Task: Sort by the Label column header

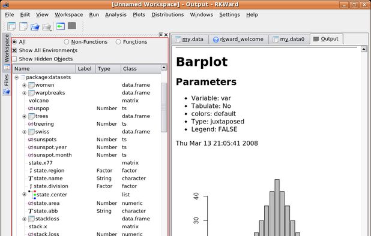Action: pos(86,69)
